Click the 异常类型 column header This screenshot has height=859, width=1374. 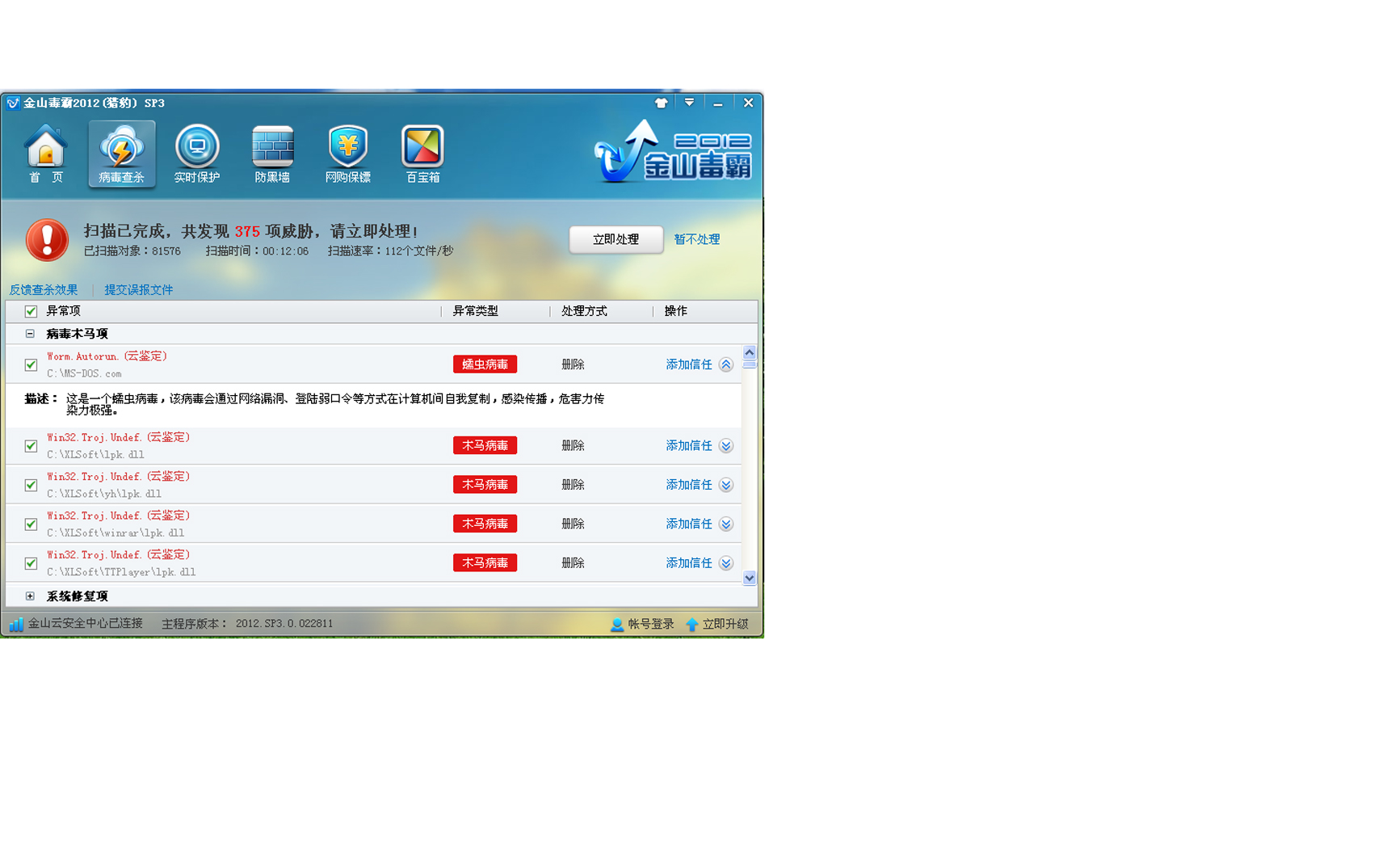[476, 311]
